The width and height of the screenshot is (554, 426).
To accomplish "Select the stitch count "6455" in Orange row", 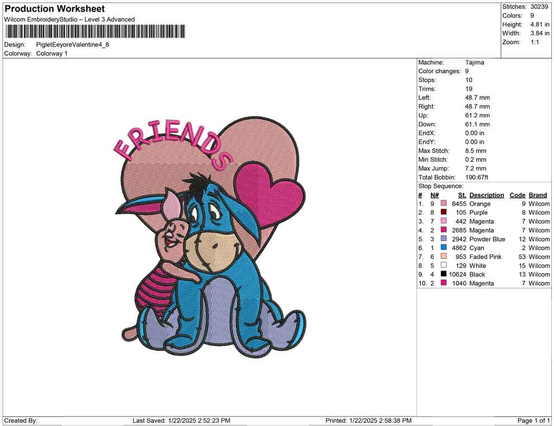I will 459,203.
